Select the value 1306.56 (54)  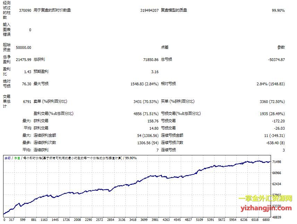(x=148, y=143)
